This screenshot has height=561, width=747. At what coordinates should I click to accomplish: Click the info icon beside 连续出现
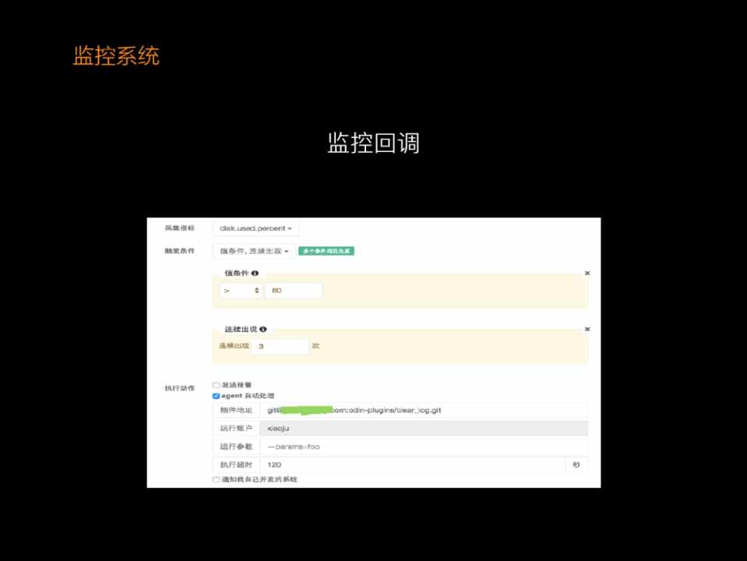pos(263,330)
